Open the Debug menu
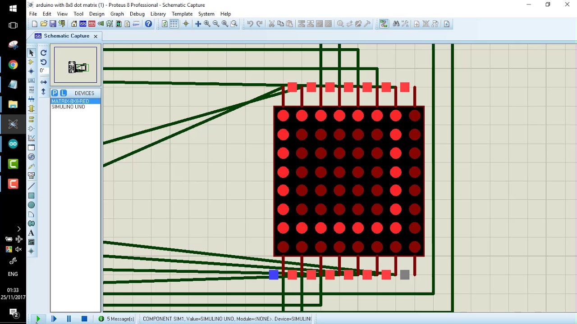Image resolution: width=577 pixels, height=324 pixels. [137, 14]
